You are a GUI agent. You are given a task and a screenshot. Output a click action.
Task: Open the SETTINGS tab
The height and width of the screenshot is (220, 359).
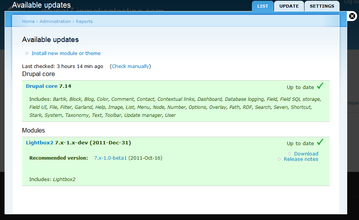[x=322, y=6]
